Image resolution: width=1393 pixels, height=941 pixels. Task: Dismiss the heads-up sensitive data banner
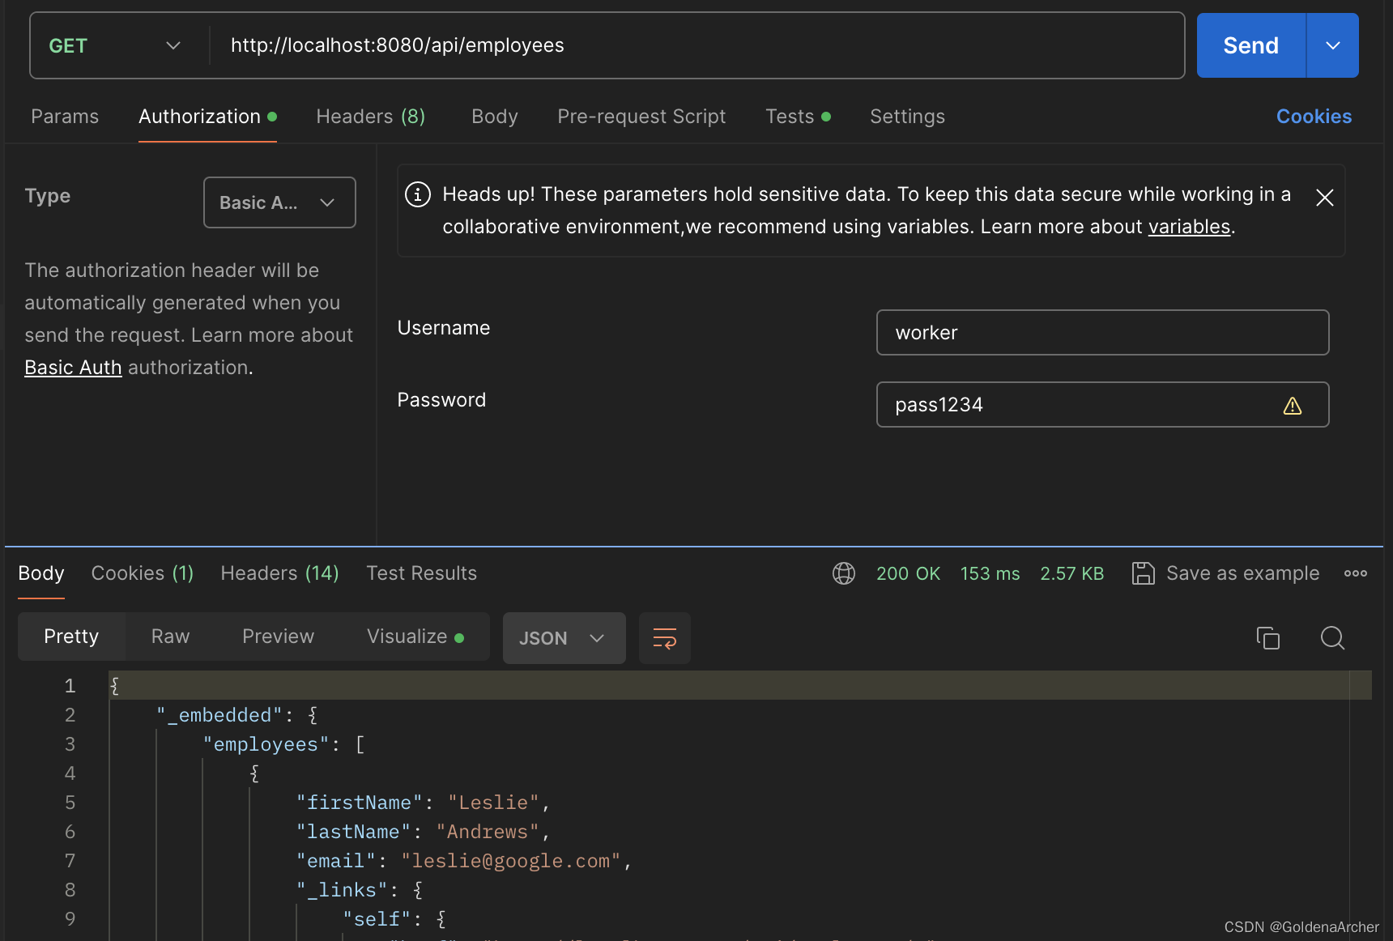point(1325,198)
